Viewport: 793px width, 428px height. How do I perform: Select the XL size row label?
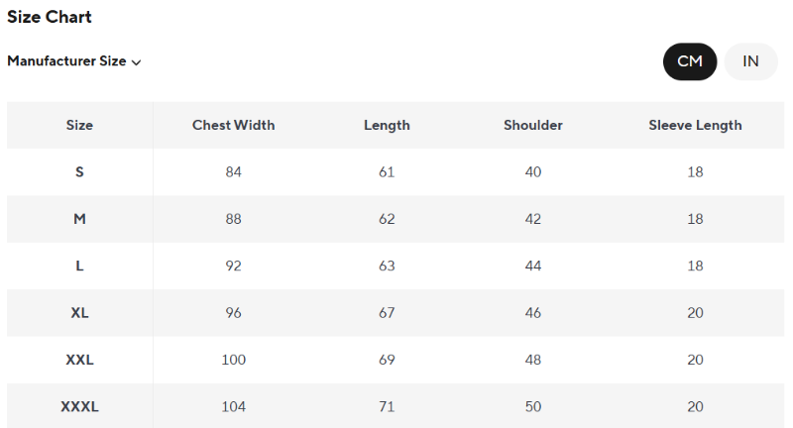pos(79,313)
